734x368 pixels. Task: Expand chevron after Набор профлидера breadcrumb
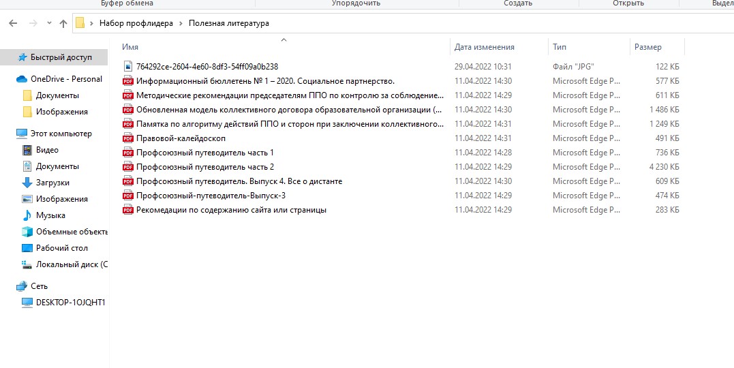181,23
